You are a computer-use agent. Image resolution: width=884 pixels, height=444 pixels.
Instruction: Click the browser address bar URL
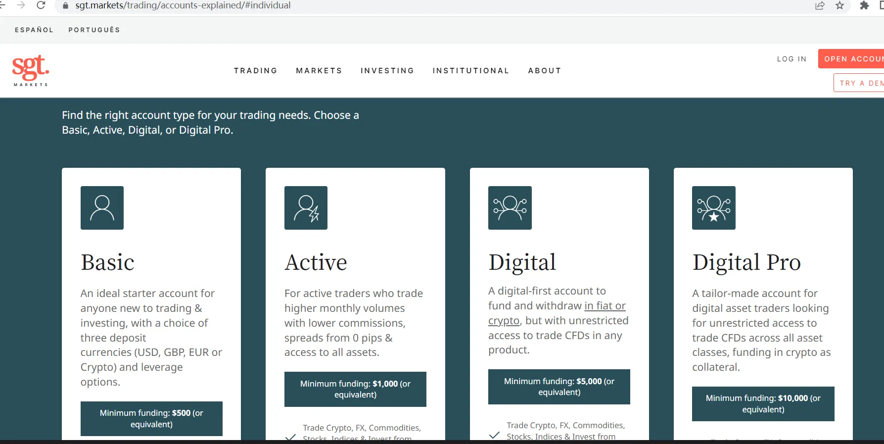(183, 5)
